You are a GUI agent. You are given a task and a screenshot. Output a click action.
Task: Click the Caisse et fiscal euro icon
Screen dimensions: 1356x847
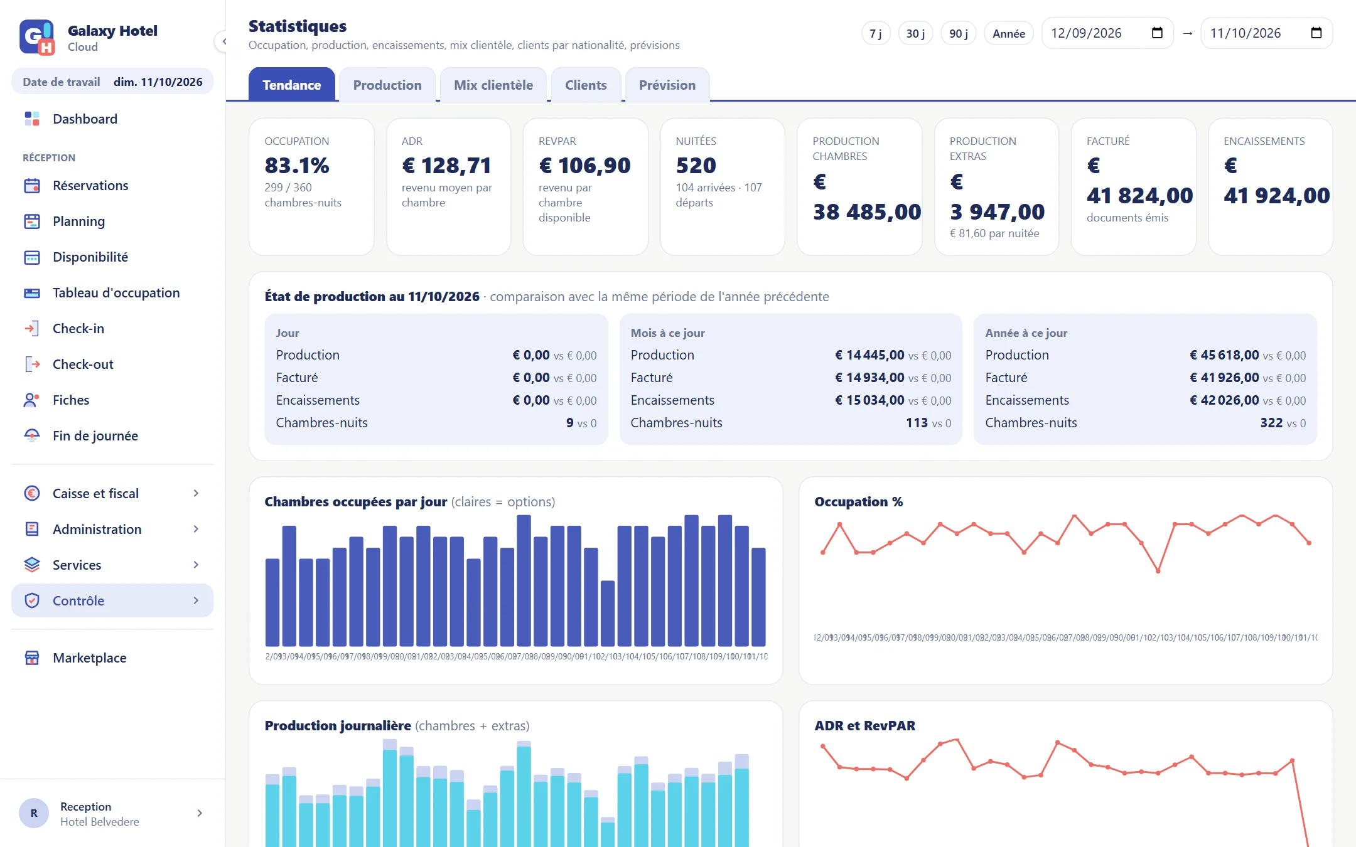click(x=32, y=494)
